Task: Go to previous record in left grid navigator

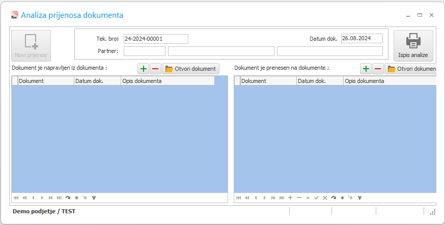Action: click(33, 198)
